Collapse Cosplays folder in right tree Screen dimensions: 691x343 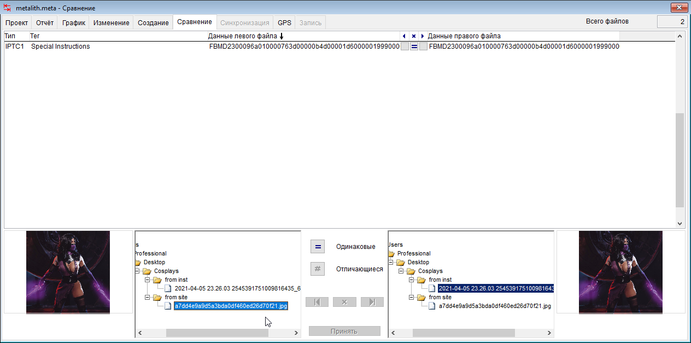point(401,271)
